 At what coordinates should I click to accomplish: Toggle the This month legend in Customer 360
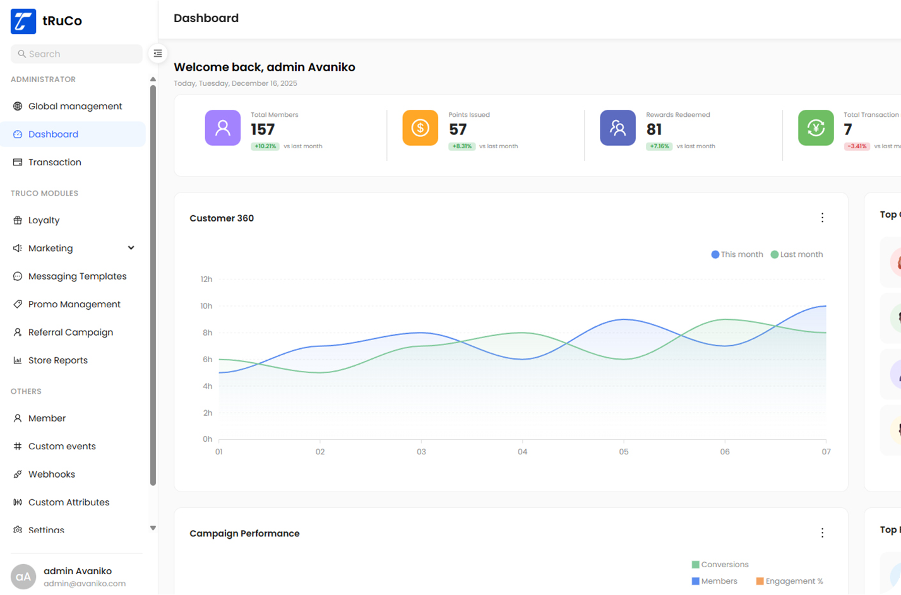[x=736, y=254]
